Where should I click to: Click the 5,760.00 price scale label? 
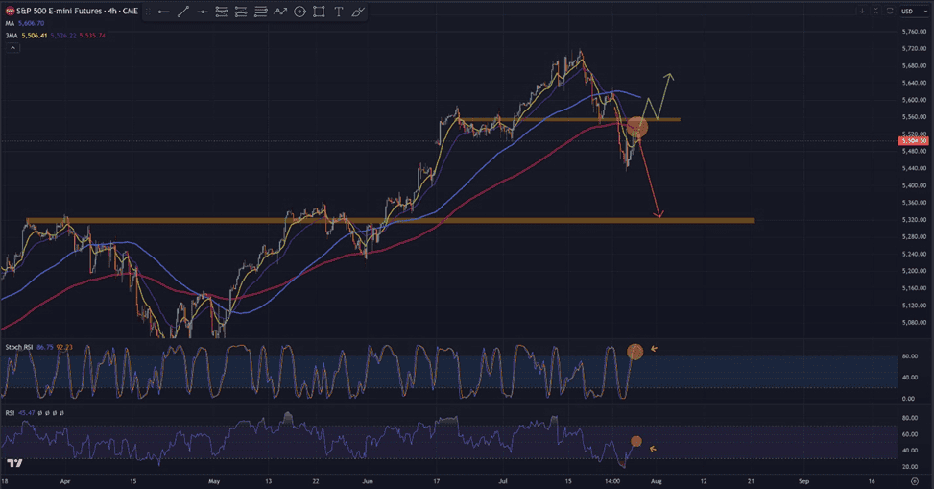click(x=915, y=31)
